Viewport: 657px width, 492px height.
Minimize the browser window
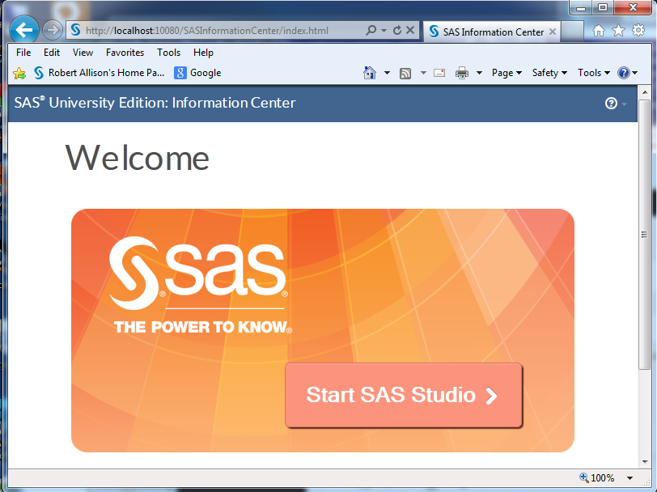coord(580,8)
